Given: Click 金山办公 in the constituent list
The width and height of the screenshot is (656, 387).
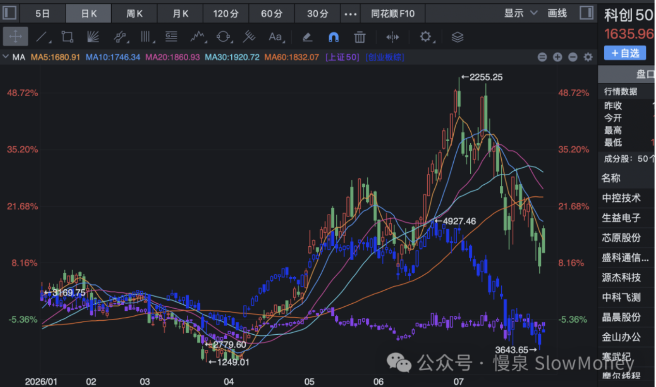Looking at the screenshot, I should (x=621, y=337).
